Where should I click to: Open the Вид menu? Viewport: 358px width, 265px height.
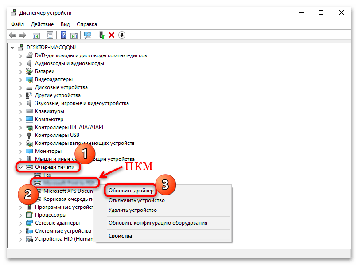(x=65, y=24)
